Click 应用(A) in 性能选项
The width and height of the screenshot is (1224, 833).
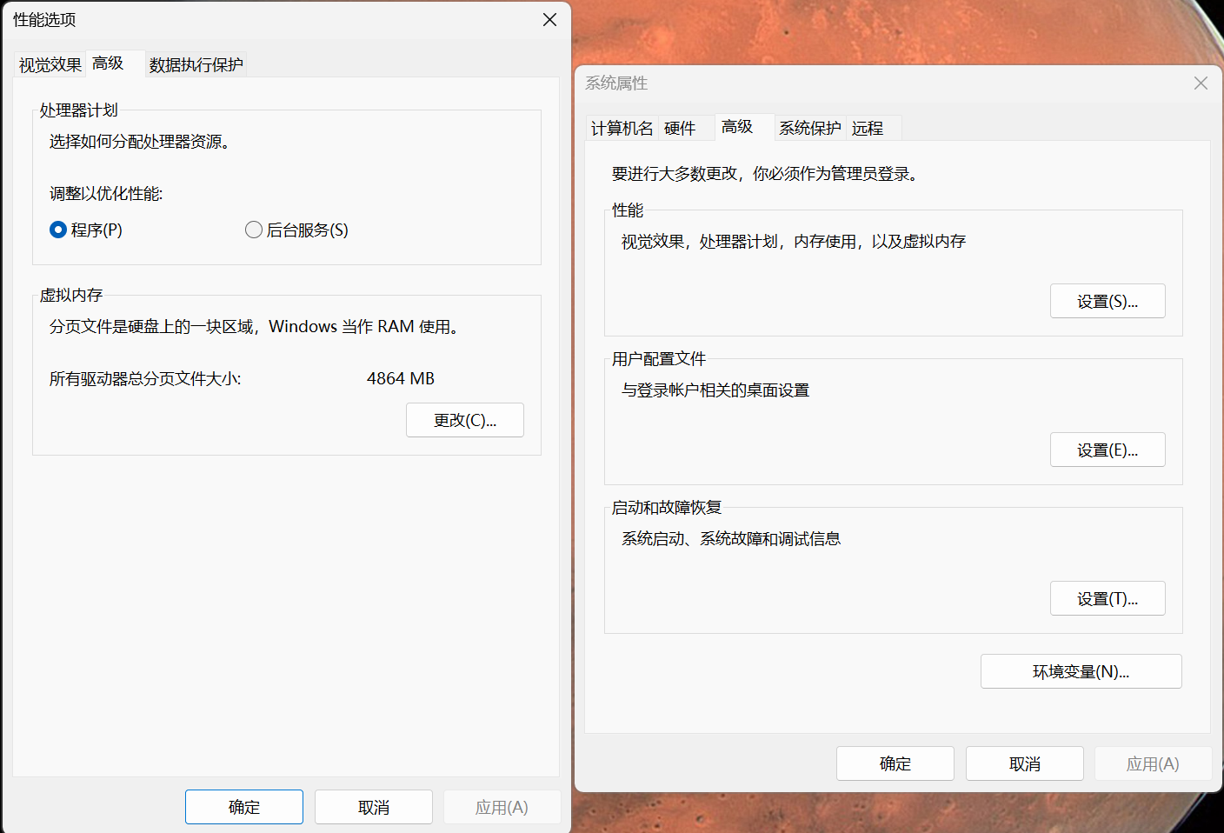tap(502, 807)
